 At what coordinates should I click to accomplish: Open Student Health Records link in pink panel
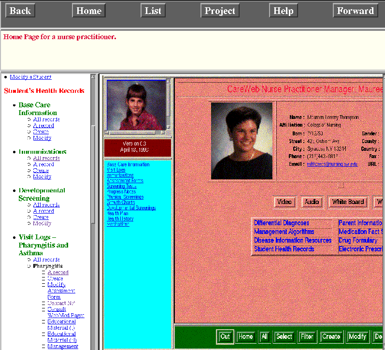point(284,249)
